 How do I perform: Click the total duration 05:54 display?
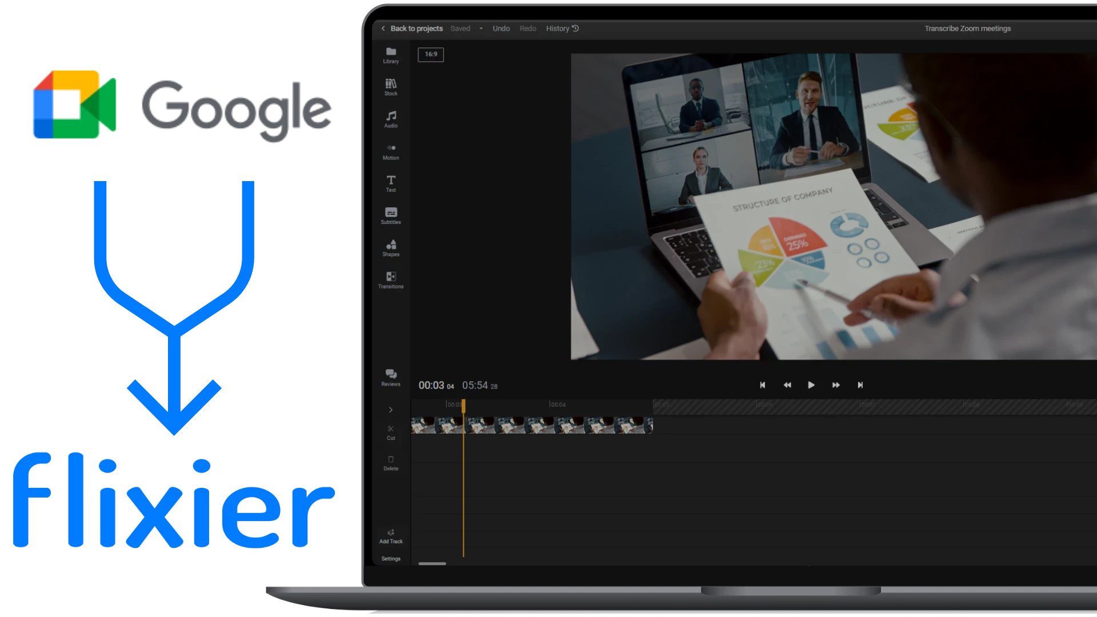click(x=480, y=386)
